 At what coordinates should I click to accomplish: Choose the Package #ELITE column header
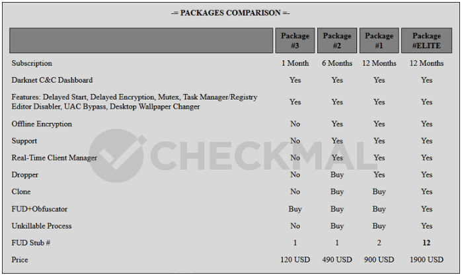pos(426,40)
